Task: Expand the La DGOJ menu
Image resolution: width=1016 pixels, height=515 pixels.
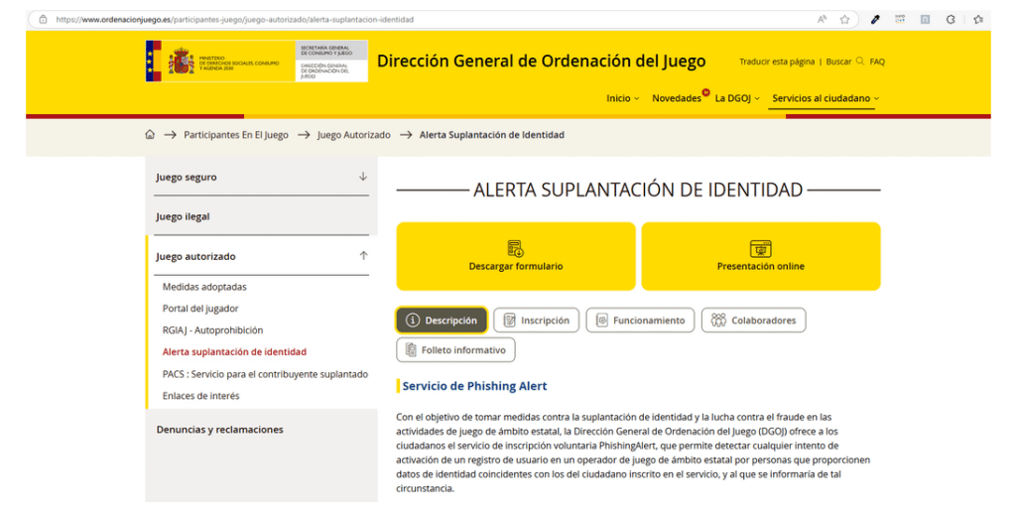Action: [x=736, y=98]
